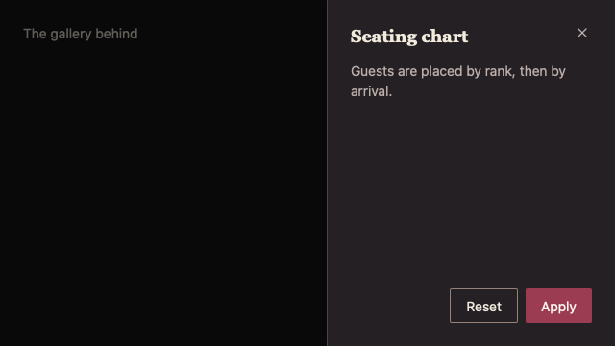Apply the seating chart settings
The width and height of the screenshot is (615, 346).
pos(558,306)
